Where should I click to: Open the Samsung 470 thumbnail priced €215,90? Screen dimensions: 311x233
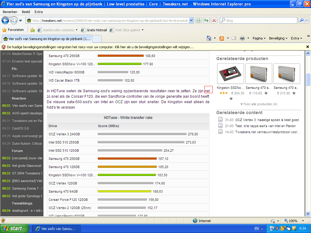(287, 73)
